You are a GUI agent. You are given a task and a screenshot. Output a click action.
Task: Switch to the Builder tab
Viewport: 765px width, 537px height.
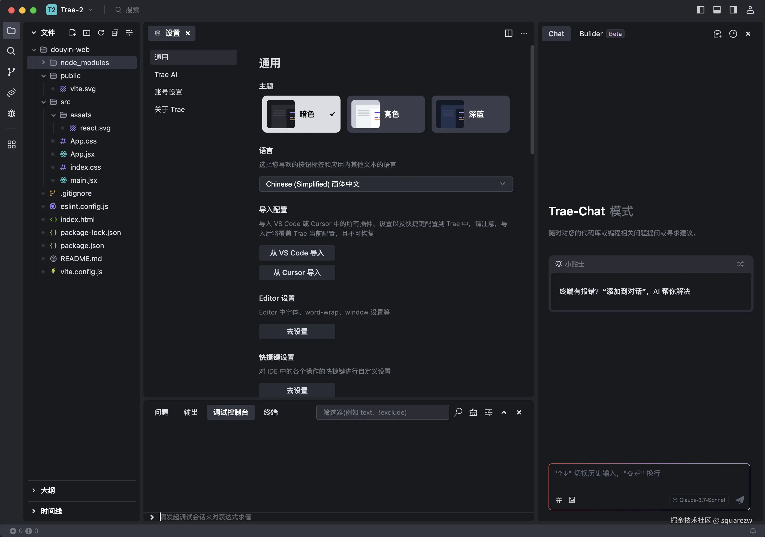(591, 33)
